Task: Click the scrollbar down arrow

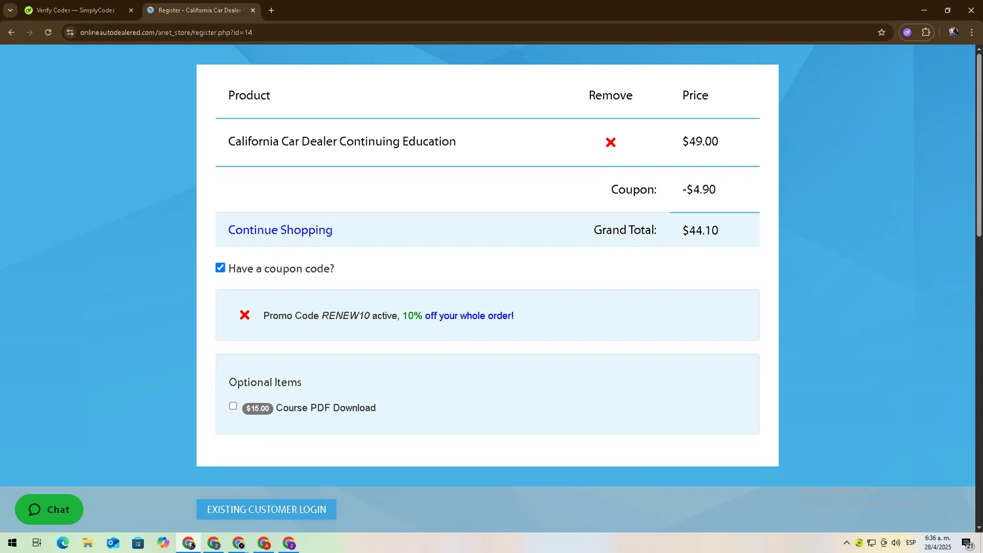Action: 979,527
